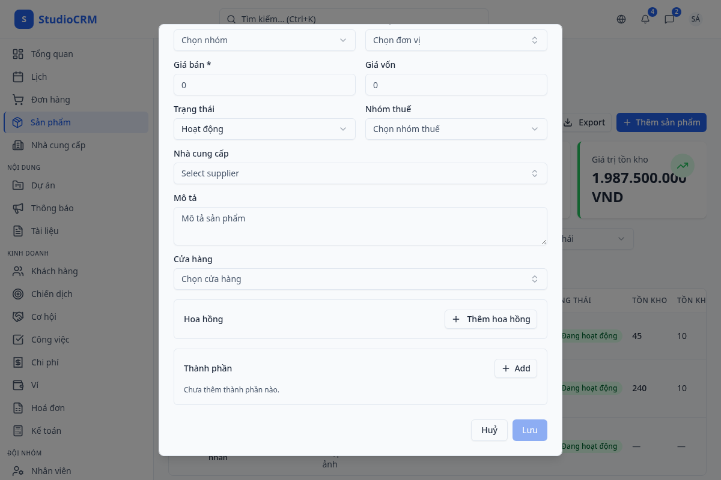Click into the Mô tả sản phẩm textarea

360,226
